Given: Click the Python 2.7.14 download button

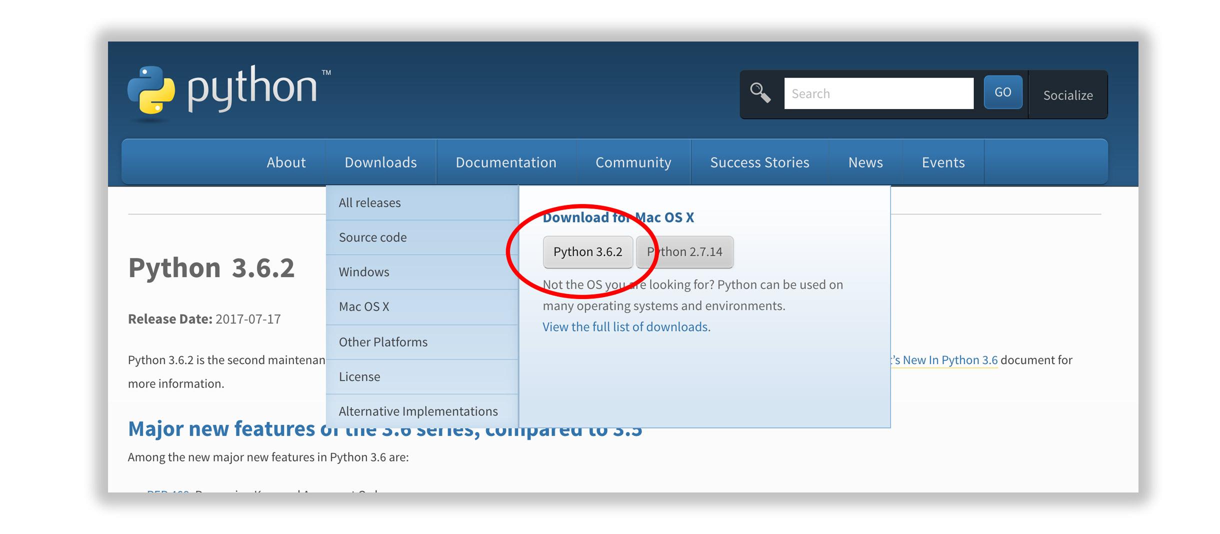Looking at the screenshot, I should pos(684,251).
